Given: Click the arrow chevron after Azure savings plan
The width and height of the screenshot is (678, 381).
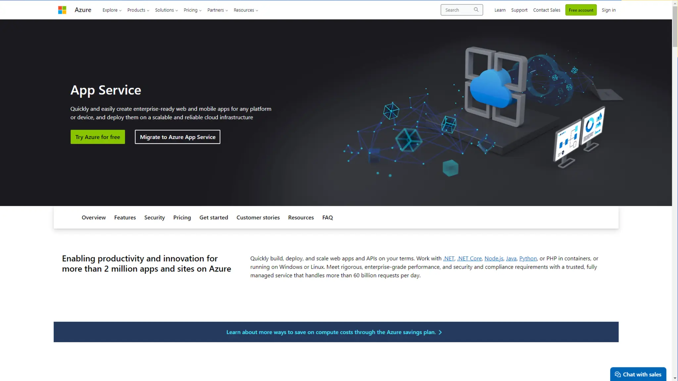Looking at the screenshot, I should coord(440,332).
